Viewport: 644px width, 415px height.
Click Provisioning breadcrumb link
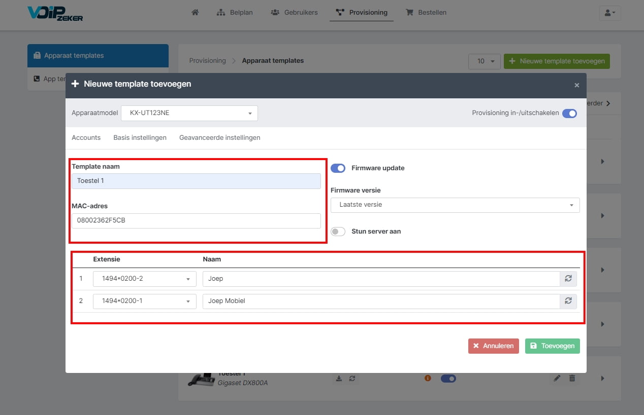[207, 60]
